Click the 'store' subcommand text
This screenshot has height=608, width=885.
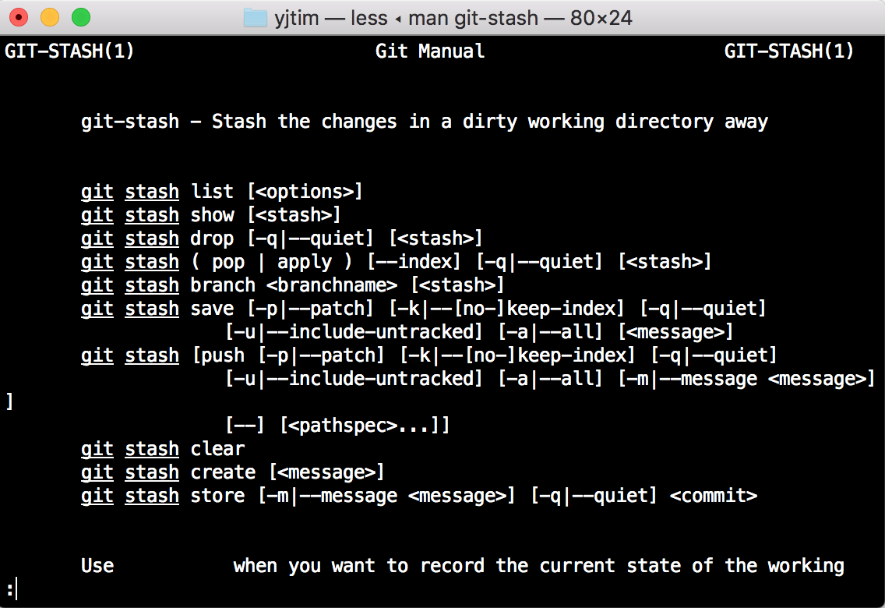pyautogui.click(x=217, y=497)
